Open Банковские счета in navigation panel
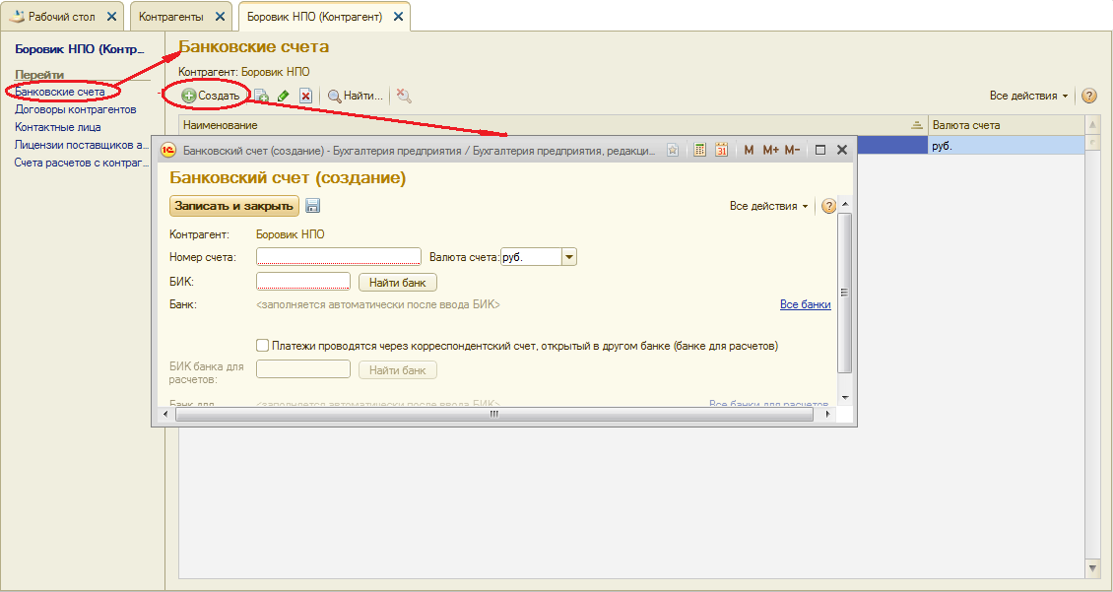1113x592 pixels. (x=60, y=92)
